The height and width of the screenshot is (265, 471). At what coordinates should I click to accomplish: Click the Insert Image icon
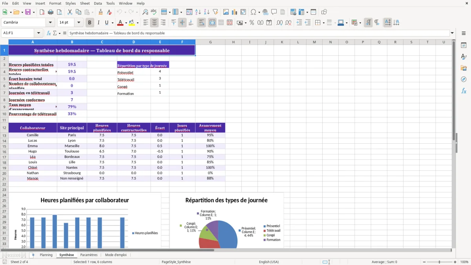(x=226, y=12)
